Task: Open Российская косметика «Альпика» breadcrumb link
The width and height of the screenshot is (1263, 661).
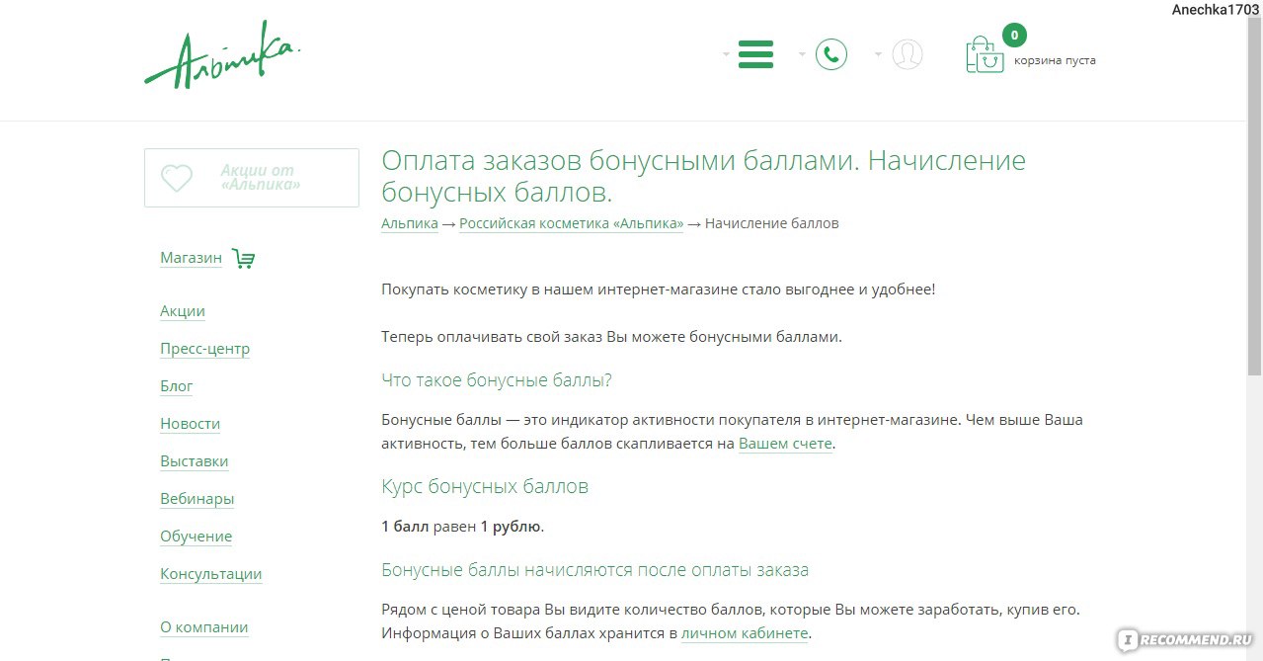Action: (571, 223)
